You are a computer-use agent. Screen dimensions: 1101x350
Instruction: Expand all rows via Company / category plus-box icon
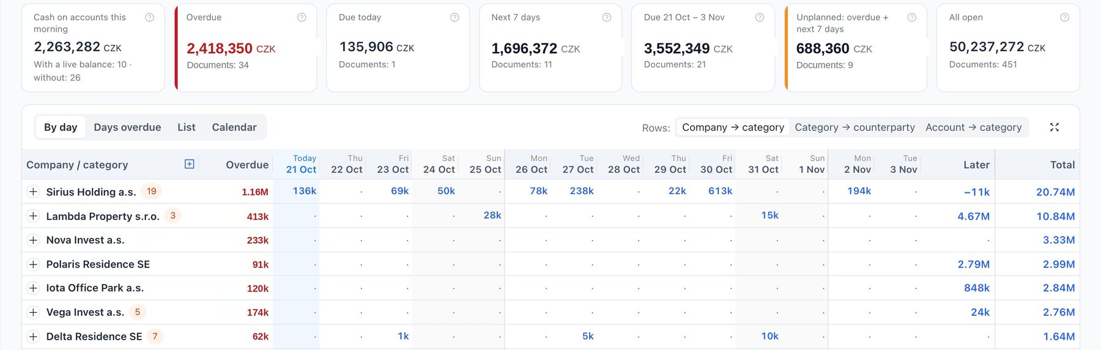(190, 164)
